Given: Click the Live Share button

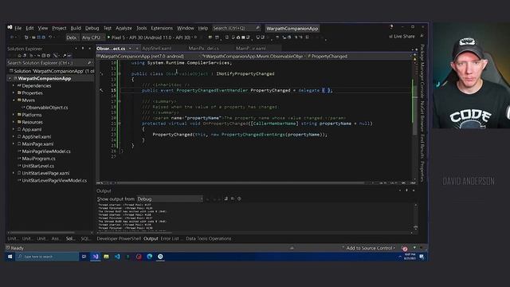Looking at the screenshot, I should coord(402,37).
